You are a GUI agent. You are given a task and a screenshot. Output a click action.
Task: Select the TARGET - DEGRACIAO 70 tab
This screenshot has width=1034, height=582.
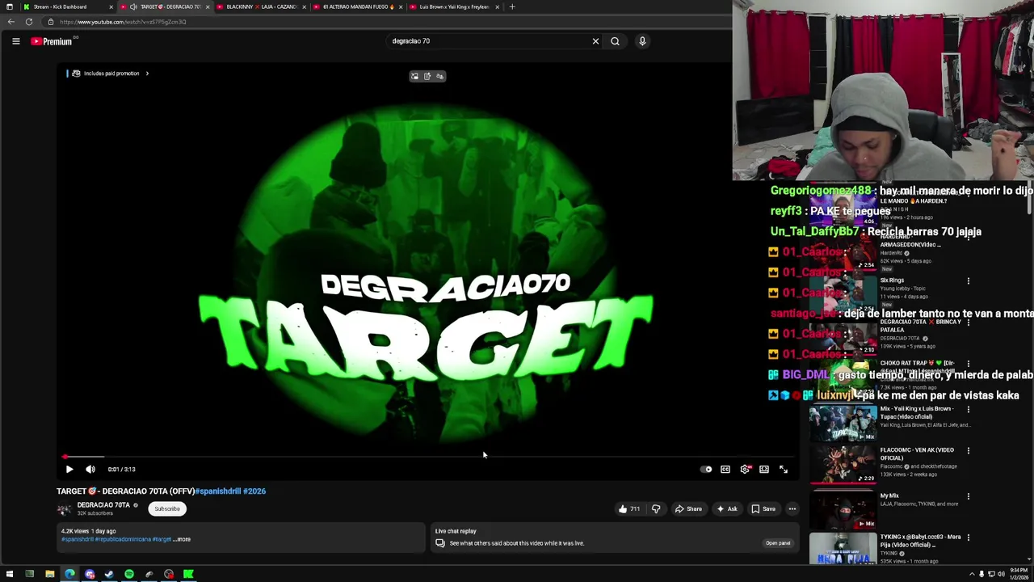click(x=166, y=6)
